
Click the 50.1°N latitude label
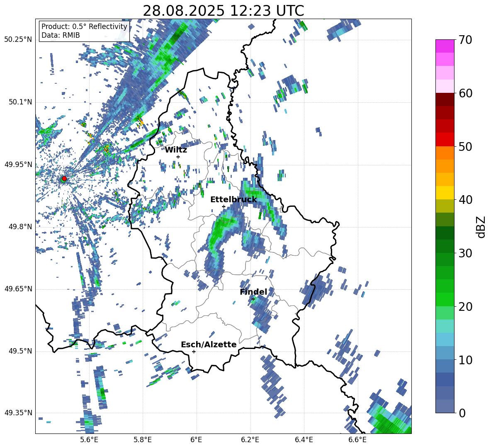(20, 102)
